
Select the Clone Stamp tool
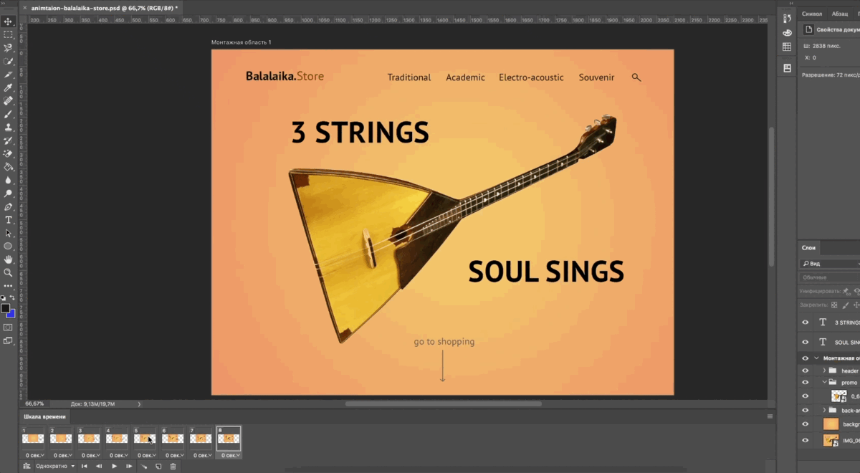[9, 128]
